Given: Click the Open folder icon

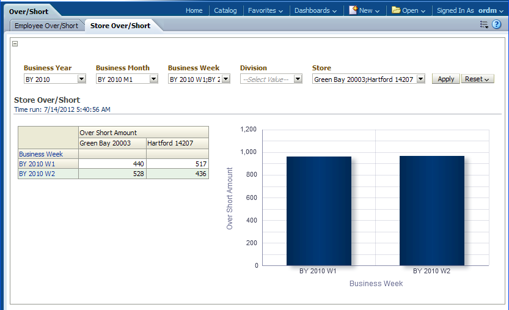Looking at the screenshot, I should [396, 10].
